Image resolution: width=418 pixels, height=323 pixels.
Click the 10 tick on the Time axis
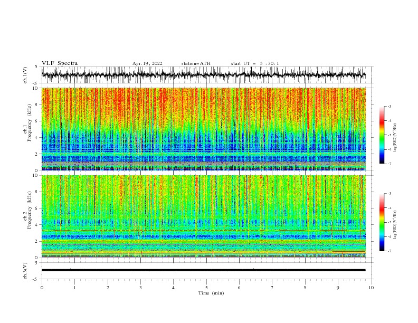coord(371,288)
